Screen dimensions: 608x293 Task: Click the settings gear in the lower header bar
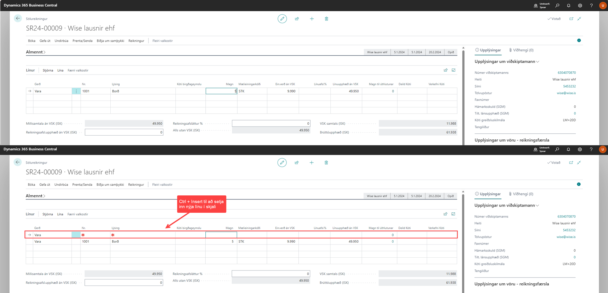[579, 149]
